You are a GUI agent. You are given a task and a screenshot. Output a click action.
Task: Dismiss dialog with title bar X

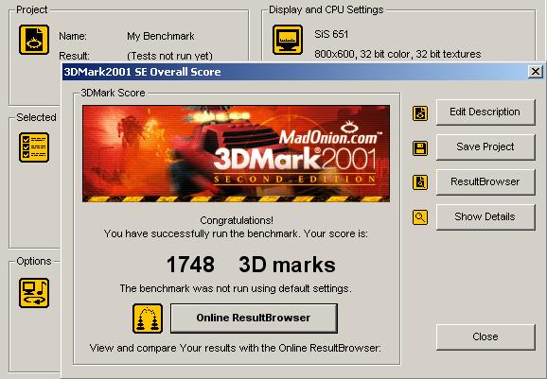[535, 72]
